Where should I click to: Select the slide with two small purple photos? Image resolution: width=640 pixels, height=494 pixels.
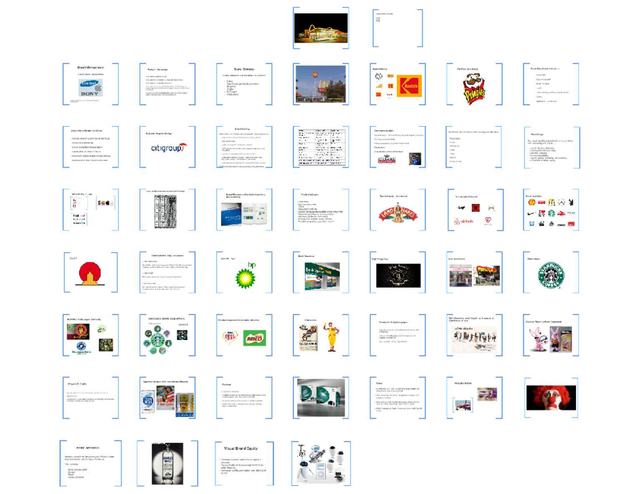[475, 398]
